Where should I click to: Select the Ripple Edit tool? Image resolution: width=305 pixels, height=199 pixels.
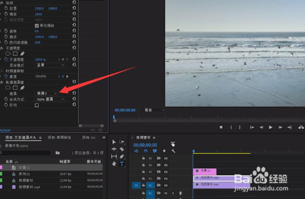[114, 149]
